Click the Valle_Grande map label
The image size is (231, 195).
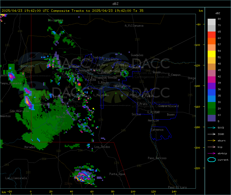(x=76, y=95)
